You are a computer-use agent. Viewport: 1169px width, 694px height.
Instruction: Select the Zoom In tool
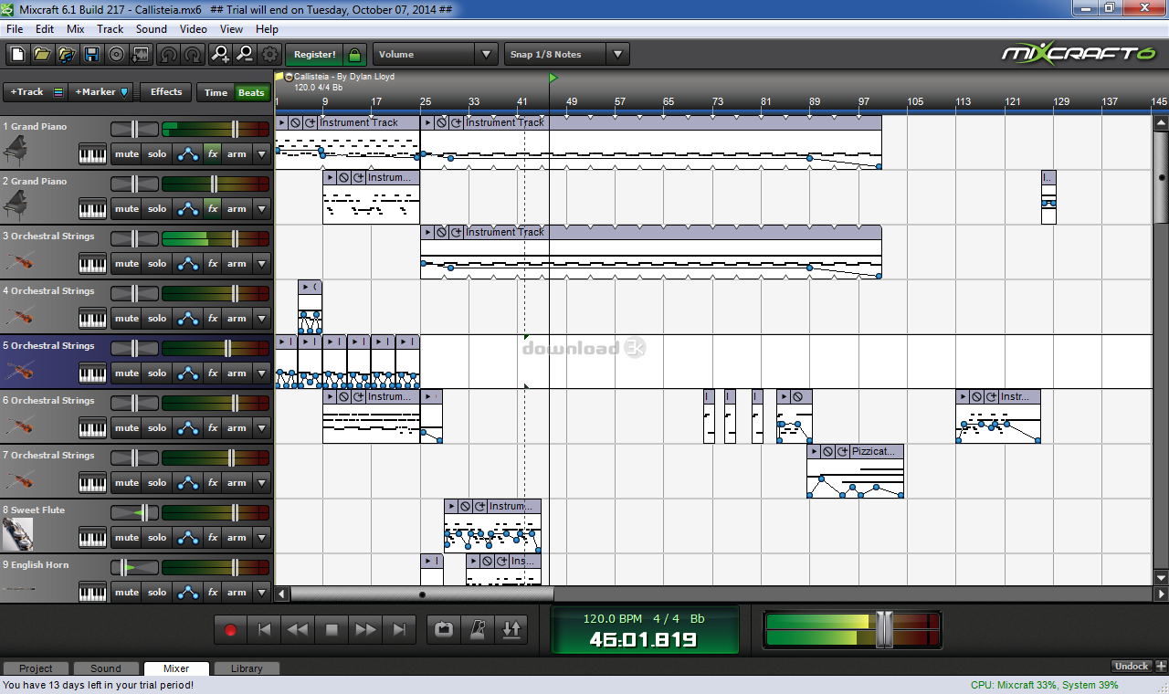pos(219,54)
